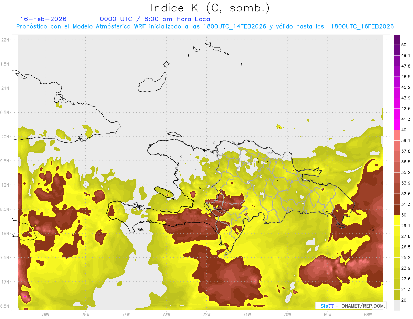The height and width of the screenshot is (319, 413).
Task: Click the '40' legend value
Action: [404, 130]
